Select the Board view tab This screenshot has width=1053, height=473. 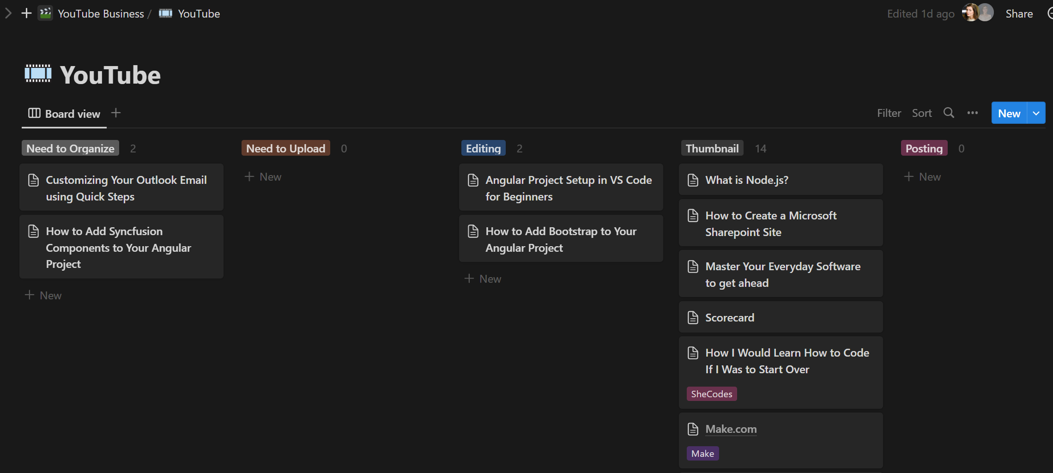point(64,114)
